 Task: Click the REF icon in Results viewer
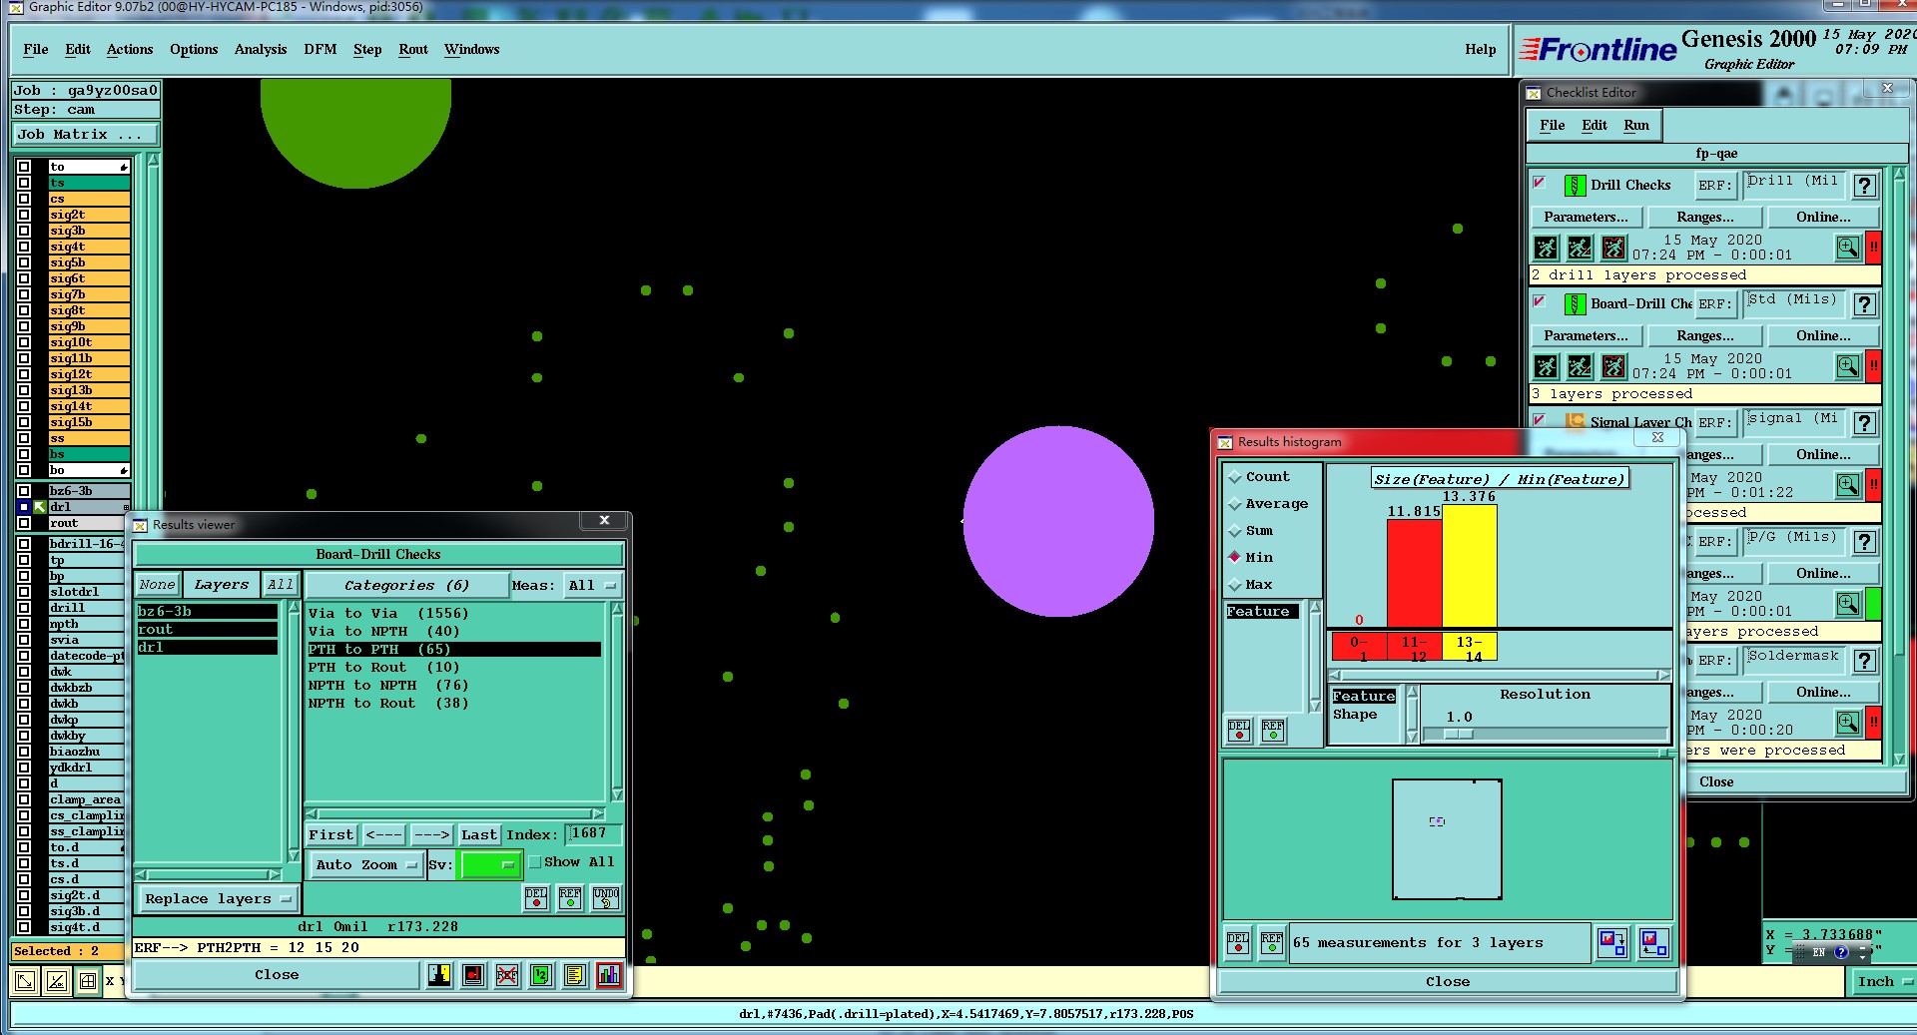pyautogui.click(x=570, y=898)
